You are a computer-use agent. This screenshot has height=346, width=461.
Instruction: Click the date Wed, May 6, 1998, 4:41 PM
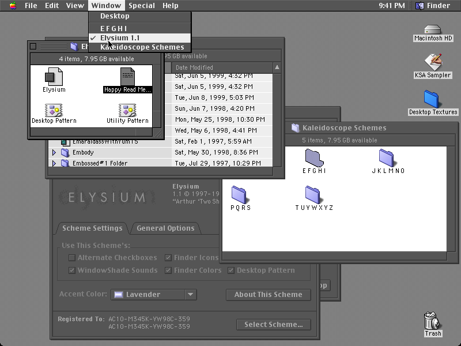pyautogui.click(x=216, y=130)
